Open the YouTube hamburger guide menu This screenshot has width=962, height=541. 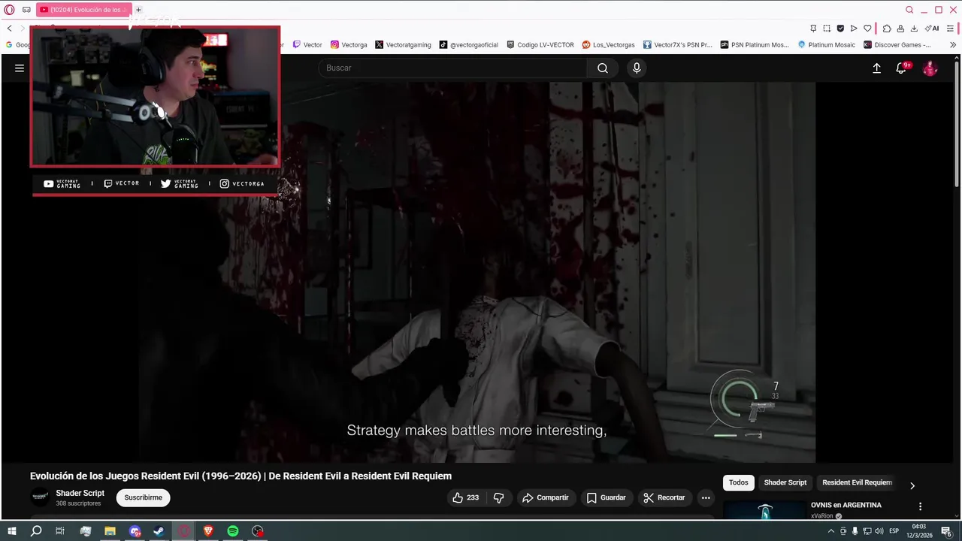click(20, 68)
